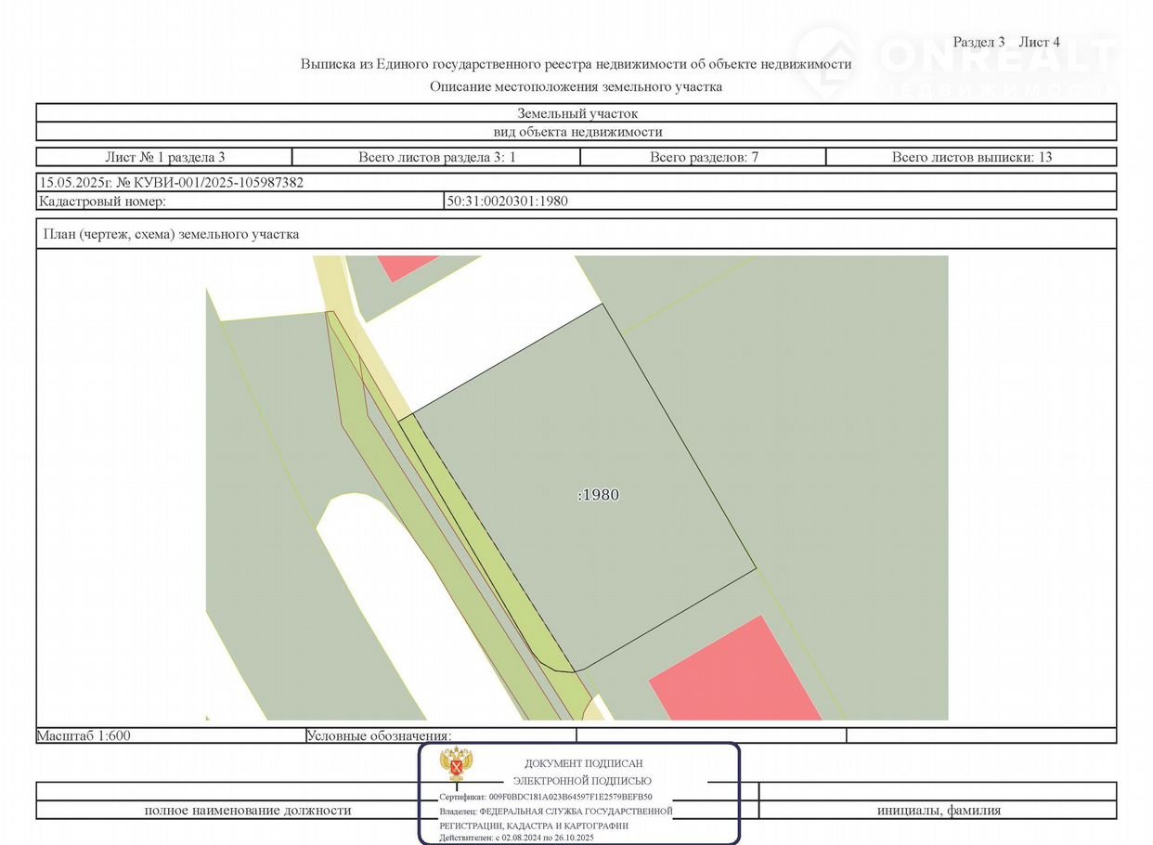Click the 'Всего разделов: 7' cell

704,157
